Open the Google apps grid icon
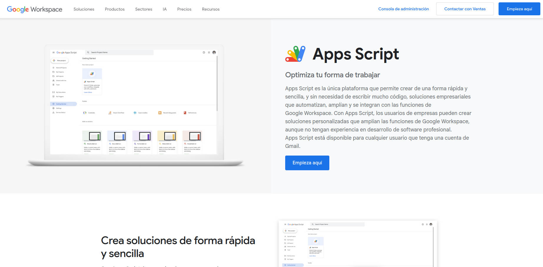This screenshot has width=543, height=267. pyautogui.click(x=209, y=52)
